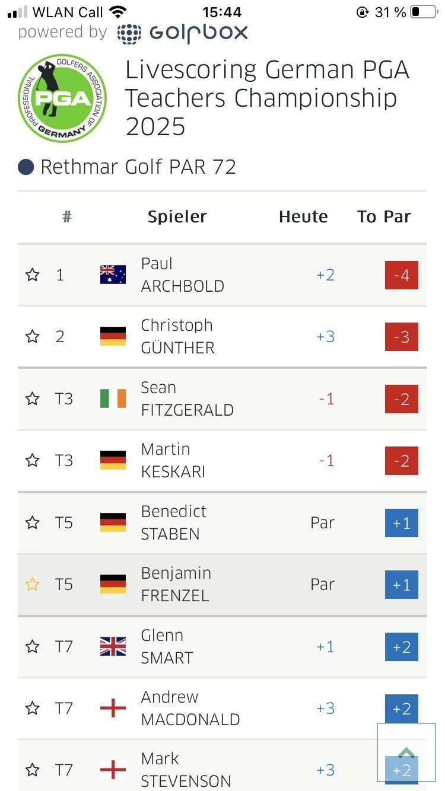445x791 pixels.
Task: Tap German flag beside Christoph Günther
Action: pos(113,336)
